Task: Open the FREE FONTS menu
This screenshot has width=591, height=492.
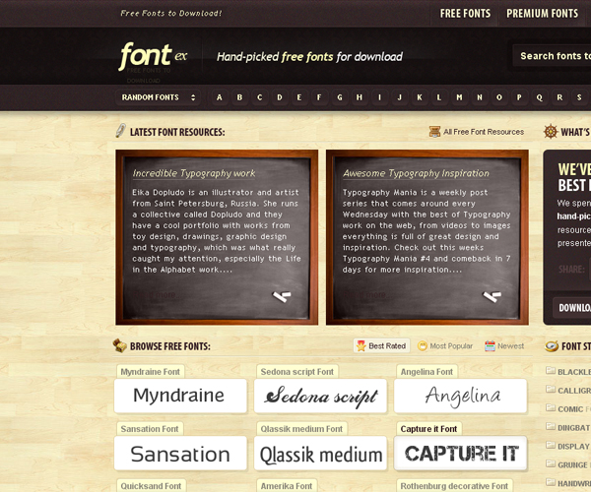Action: click(465, 14)
